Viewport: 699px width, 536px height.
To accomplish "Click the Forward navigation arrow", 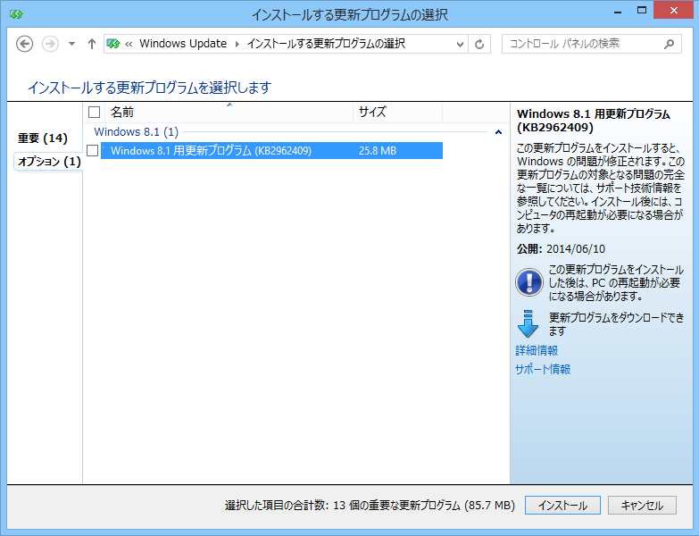I will click(50, 44).
